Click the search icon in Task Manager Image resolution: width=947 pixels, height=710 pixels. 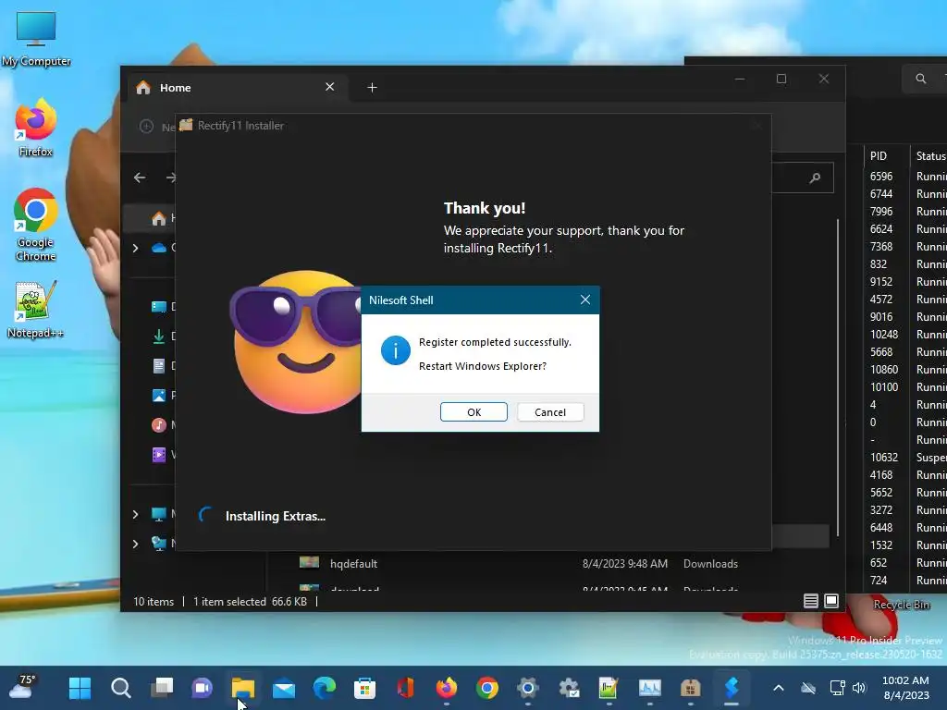coord(920,79)
